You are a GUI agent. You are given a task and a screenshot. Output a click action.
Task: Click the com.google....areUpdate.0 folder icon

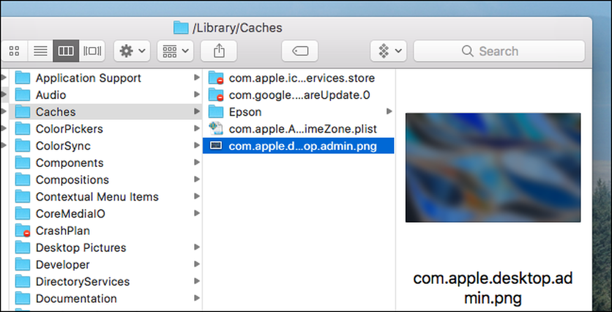(x=216, y=95)
